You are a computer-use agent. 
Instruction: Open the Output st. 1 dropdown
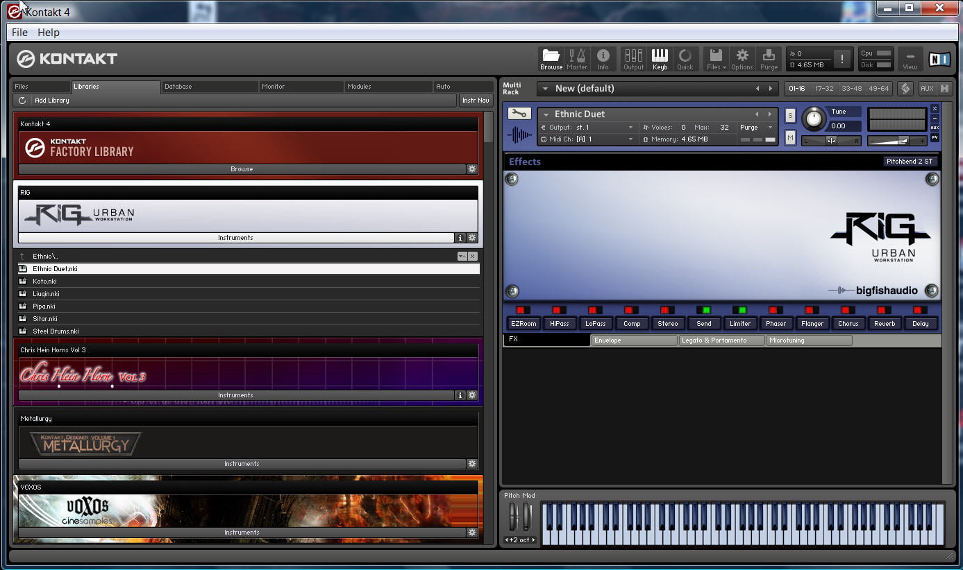(630, 128)
